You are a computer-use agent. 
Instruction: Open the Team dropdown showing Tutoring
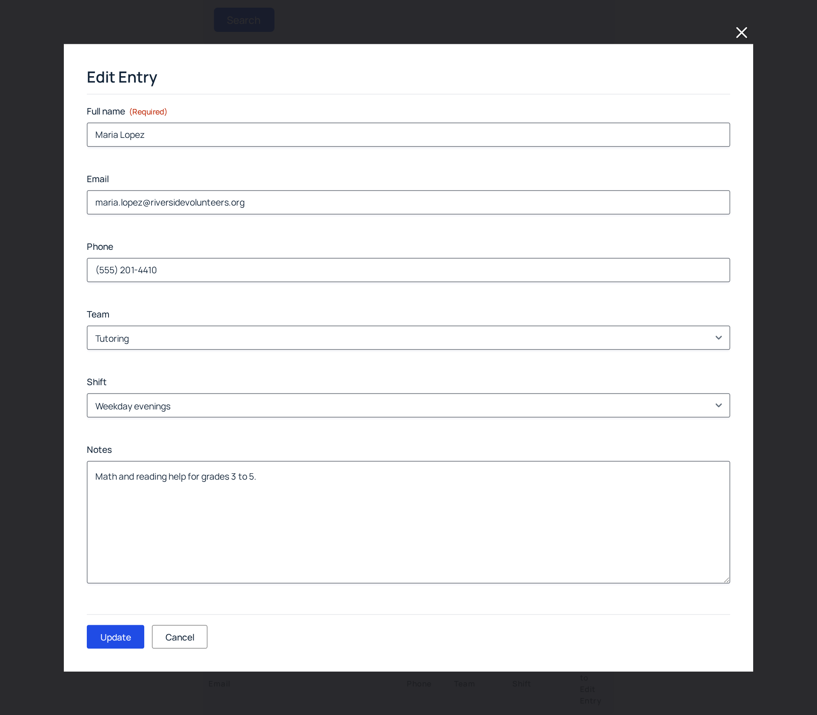tap(408, 338)
